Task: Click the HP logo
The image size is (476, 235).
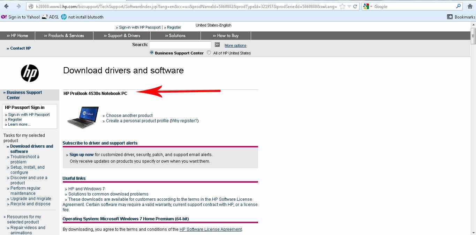Action: (x=30, y=74)
